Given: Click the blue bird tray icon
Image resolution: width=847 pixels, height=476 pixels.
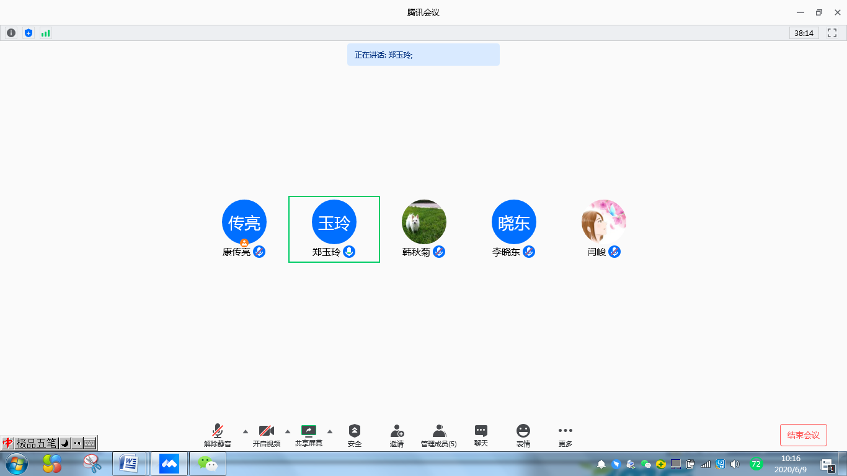Looking at the screenshot, I should click(616, 464).
